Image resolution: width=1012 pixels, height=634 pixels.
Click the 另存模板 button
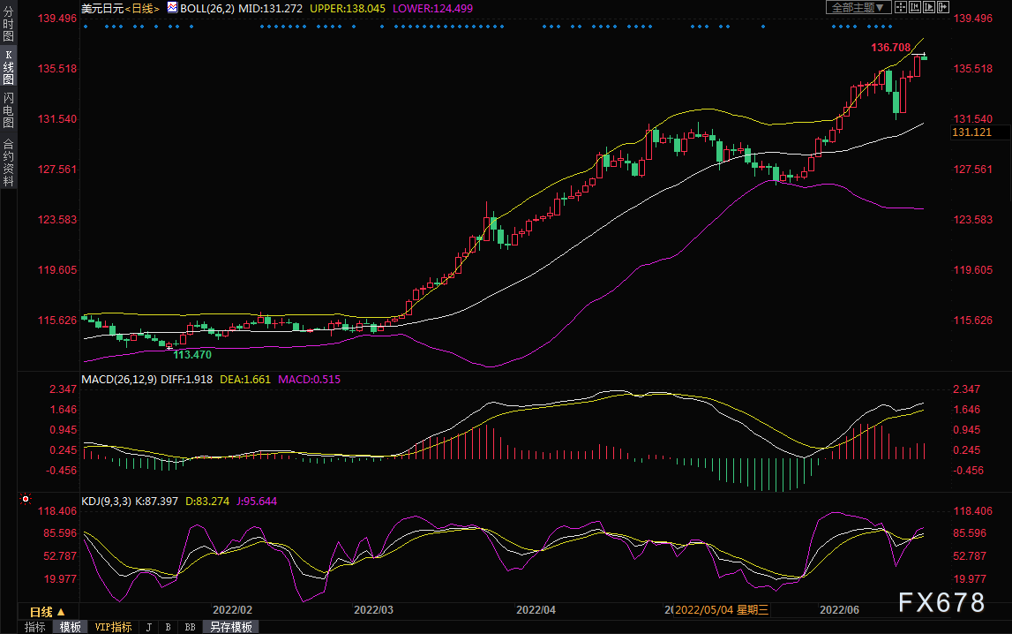tap(231, 627)
